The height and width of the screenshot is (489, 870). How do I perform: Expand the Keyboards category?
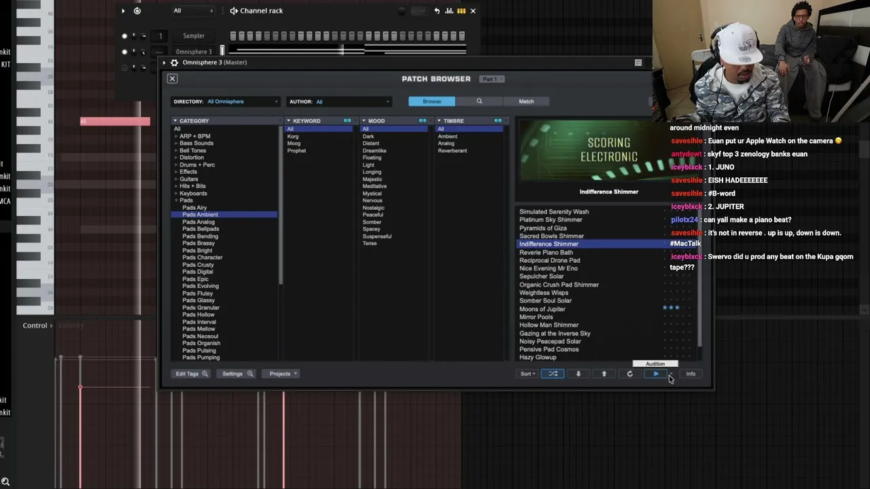tap(177, 194)
